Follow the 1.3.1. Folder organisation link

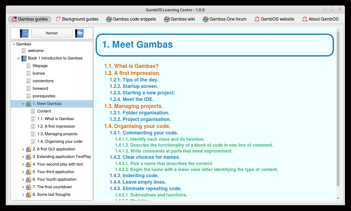click(x=139, y=113)
